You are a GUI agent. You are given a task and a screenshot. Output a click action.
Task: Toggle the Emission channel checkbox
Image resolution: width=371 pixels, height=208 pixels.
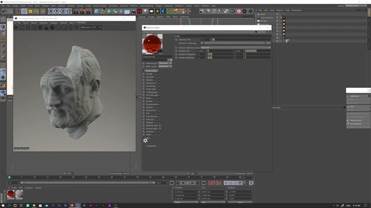[x=160, y=120]
